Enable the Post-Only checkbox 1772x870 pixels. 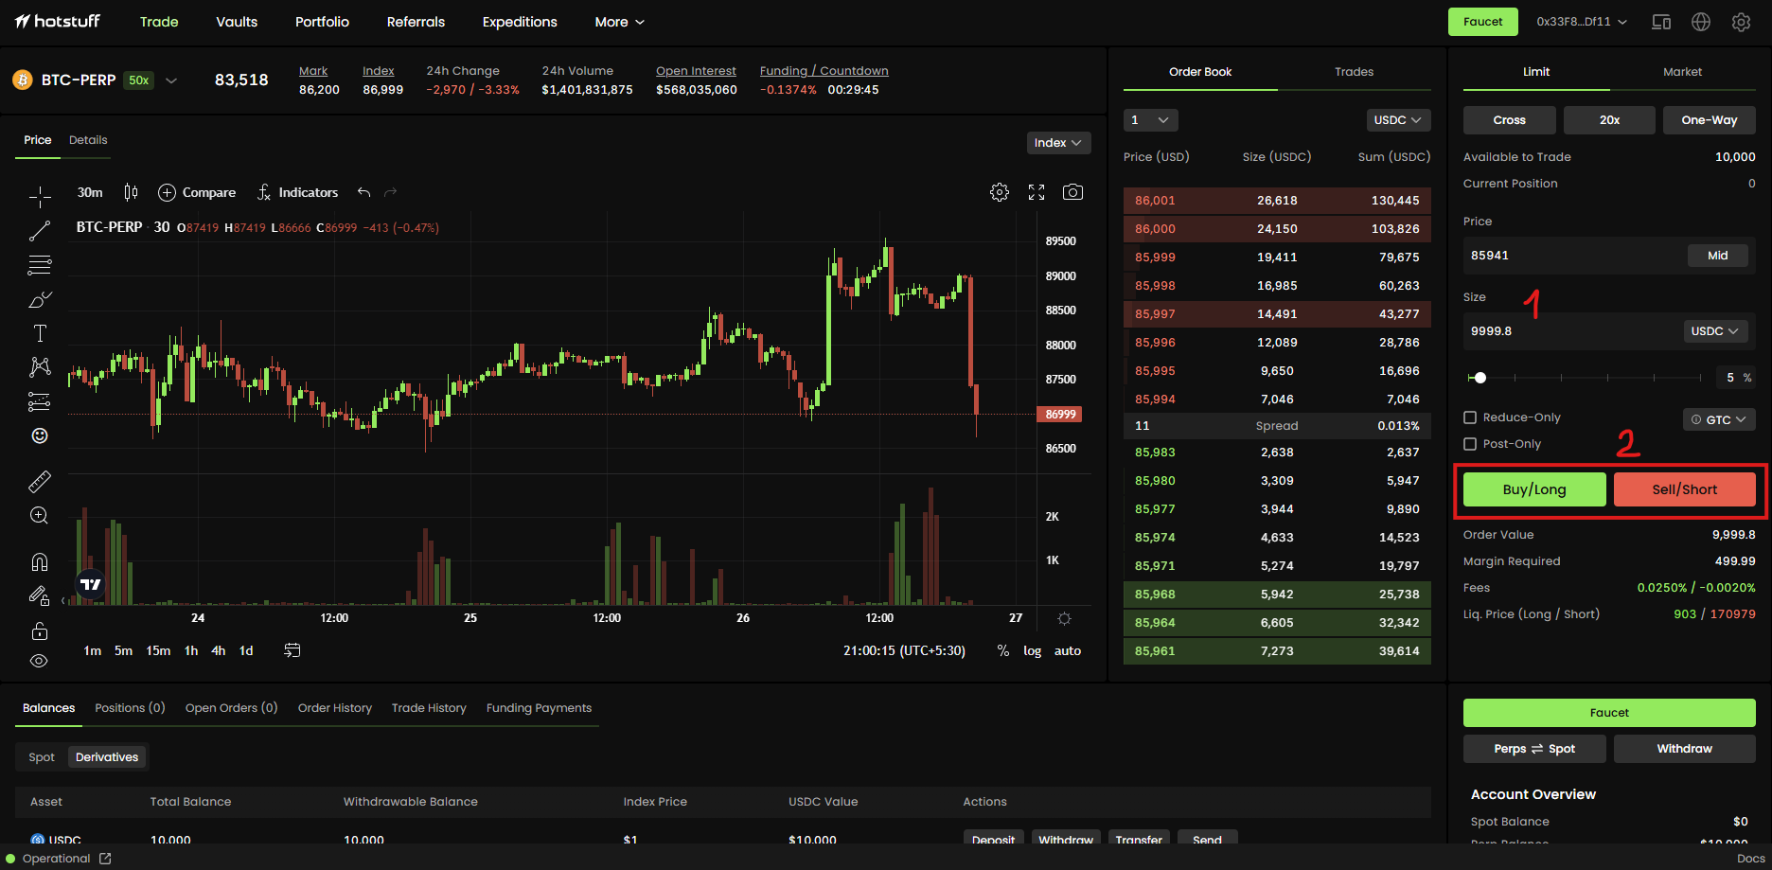coord(1470,444)
